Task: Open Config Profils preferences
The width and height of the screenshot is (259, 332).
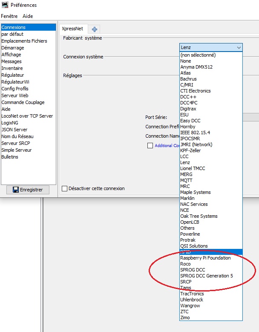Action: tap(29, 89)
